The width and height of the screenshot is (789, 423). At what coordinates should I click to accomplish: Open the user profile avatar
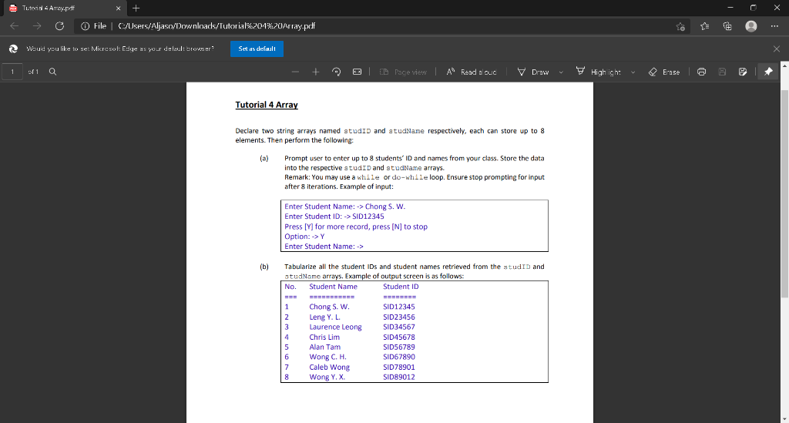[750, 26]
